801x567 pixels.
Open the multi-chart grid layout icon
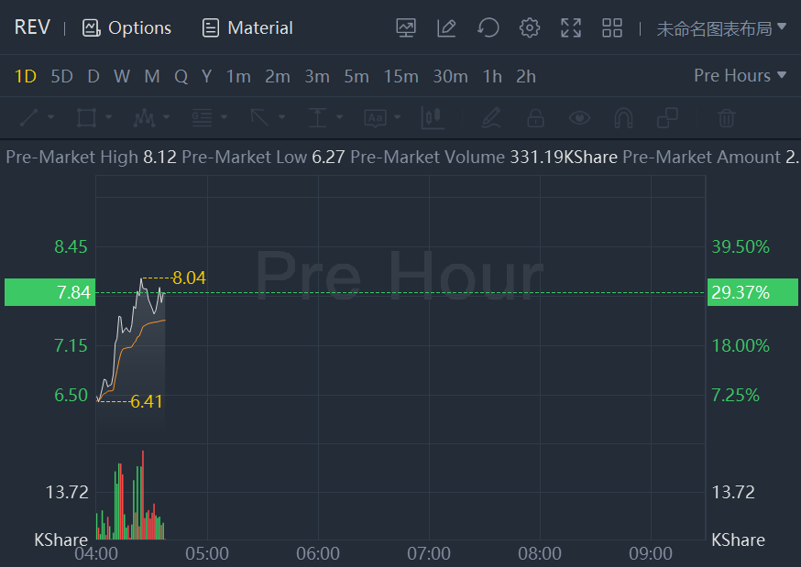click(x=612, y=28)
